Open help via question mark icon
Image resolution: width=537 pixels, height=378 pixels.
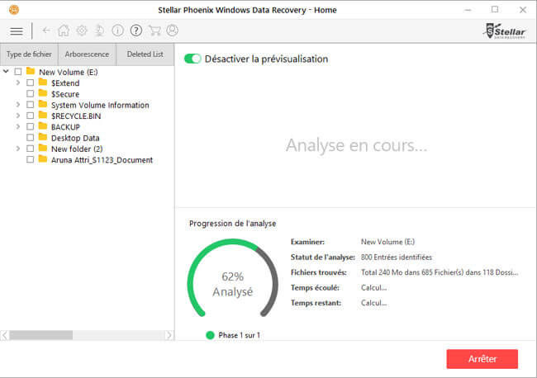135,31
